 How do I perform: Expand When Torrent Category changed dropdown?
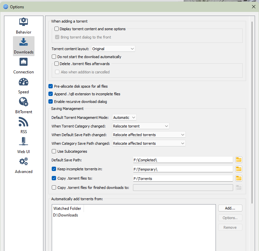click(x=141, y=126)
